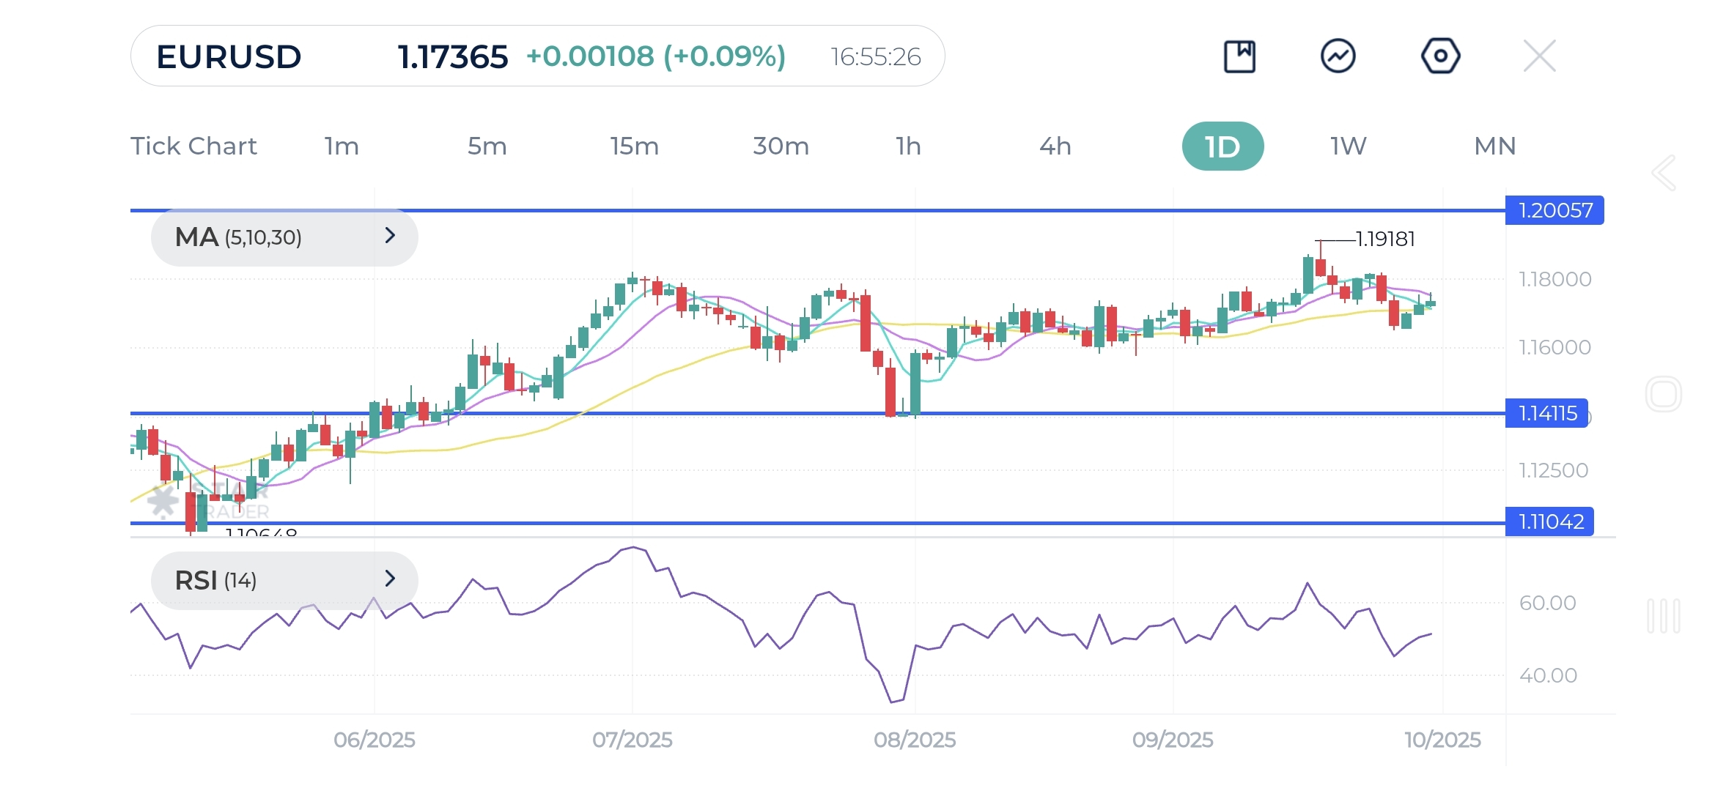
Task: Select the 15m timeframe
Action: [634, 146]
